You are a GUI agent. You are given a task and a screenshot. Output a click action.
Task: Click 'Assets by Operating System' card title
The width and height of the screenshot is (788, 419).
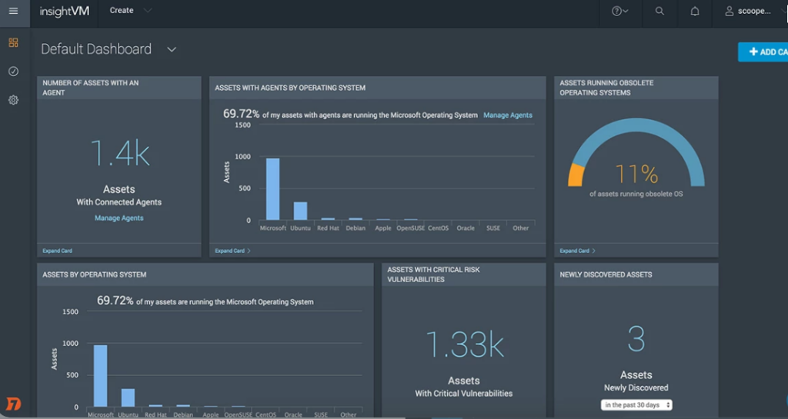[95, 274]
